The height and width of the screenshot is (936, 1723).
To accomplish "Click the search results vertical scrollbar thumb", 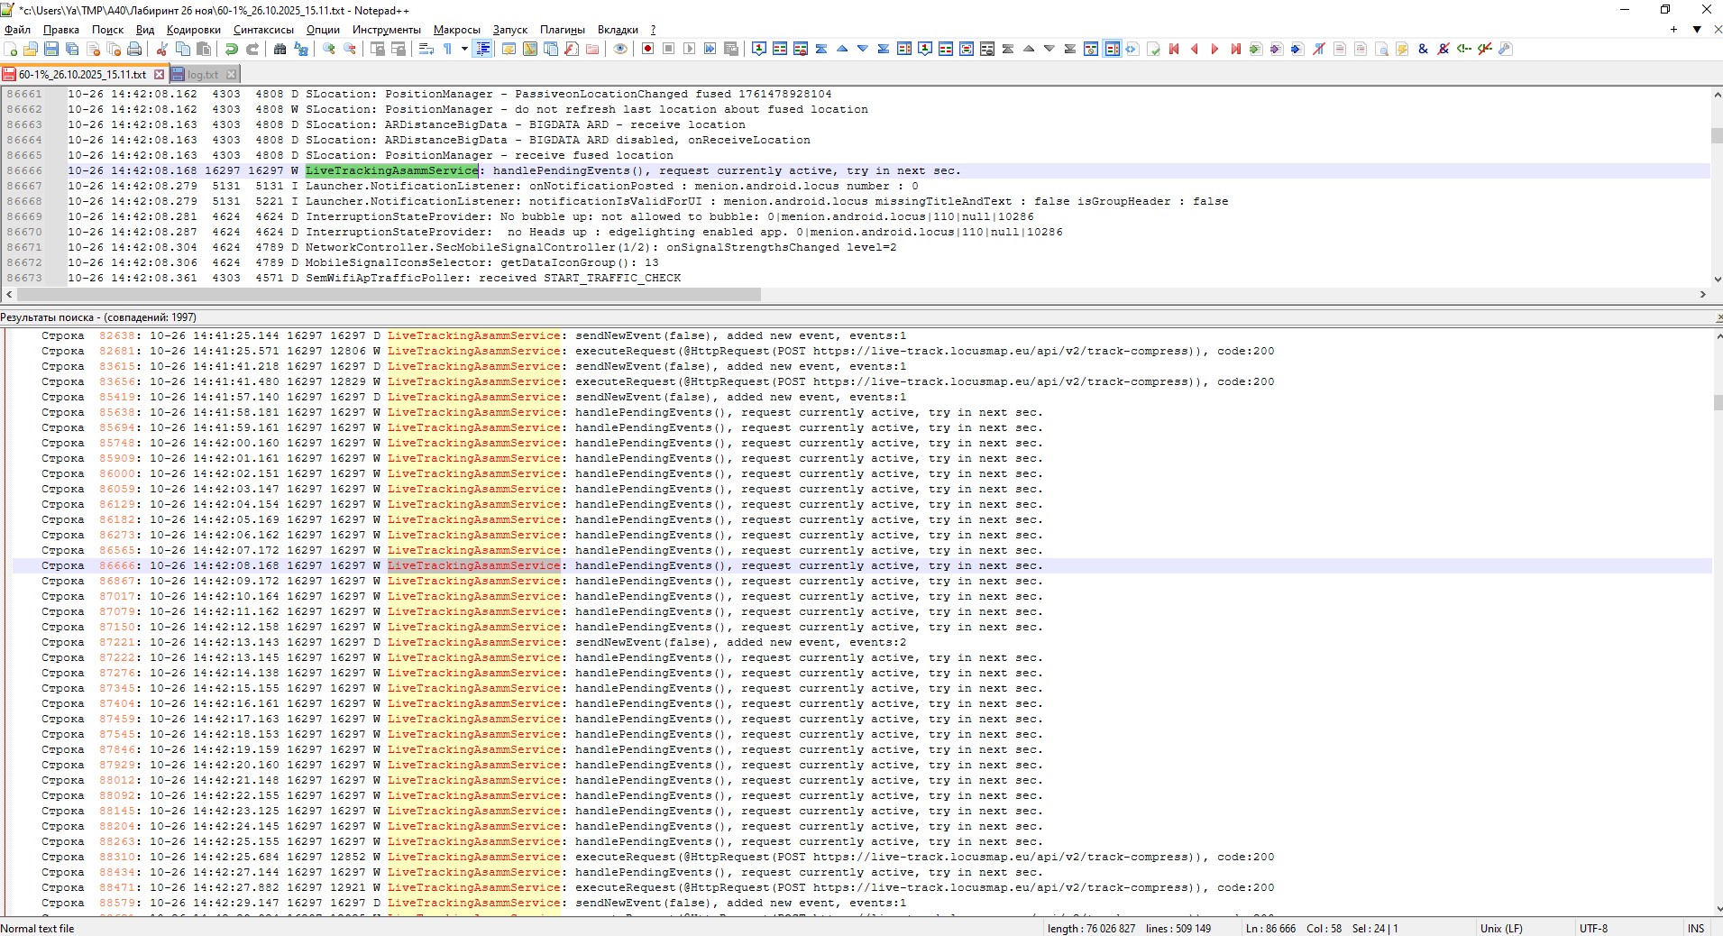I will click(x=1717, y=402).
